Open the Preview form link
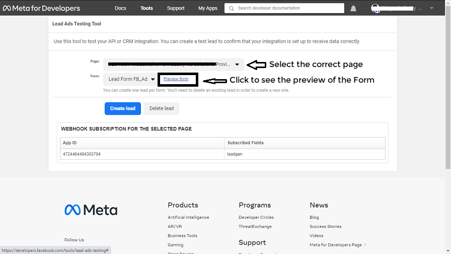 click(x=176, y=79)
